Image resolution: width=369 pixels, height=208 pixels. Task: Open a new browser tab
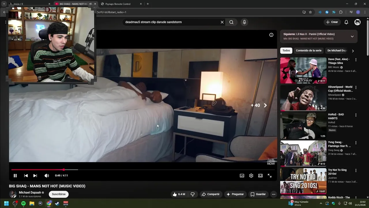pos(148,4)
